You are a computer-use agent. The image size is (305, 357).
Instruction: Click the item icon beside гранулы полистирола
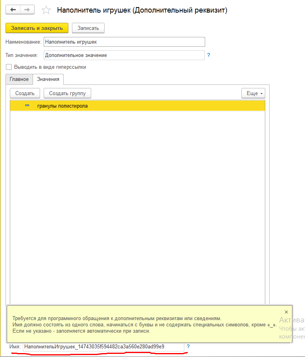(27, 105)
